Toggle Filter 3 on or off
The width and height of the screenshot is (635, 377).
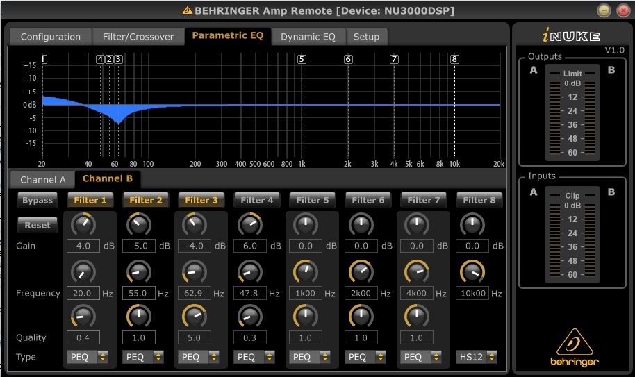click(201, 200)
